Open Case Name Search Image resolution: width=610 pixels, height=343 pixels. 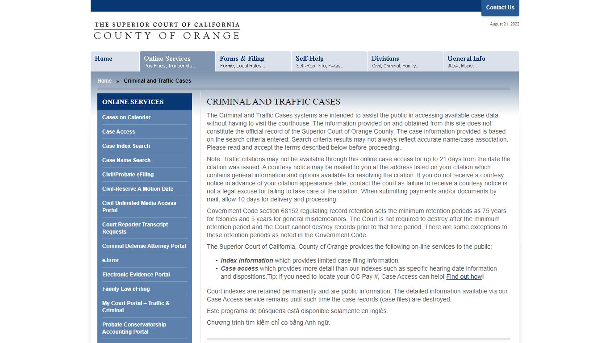pyautogui.click(x=126, y=160)
